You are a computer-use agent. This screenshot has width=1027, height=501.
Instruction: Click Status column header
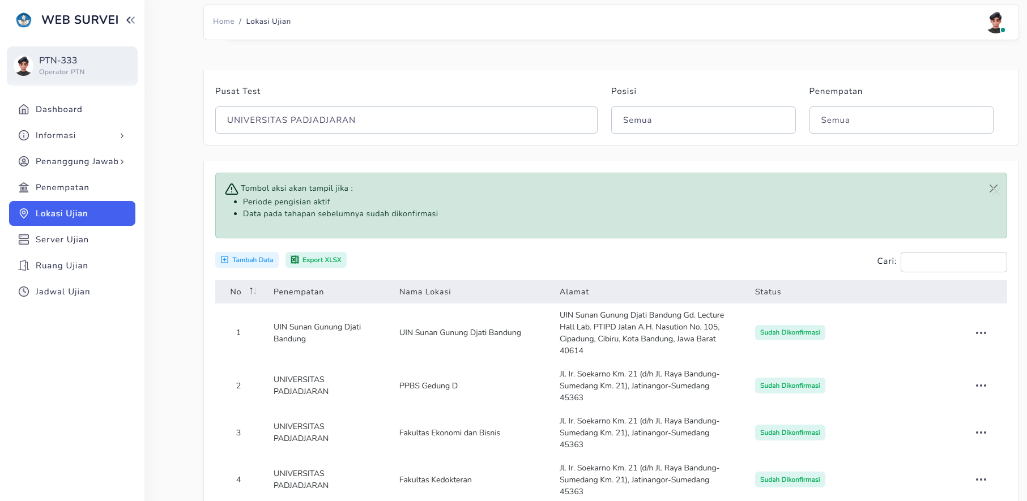[x=768, y=292]
